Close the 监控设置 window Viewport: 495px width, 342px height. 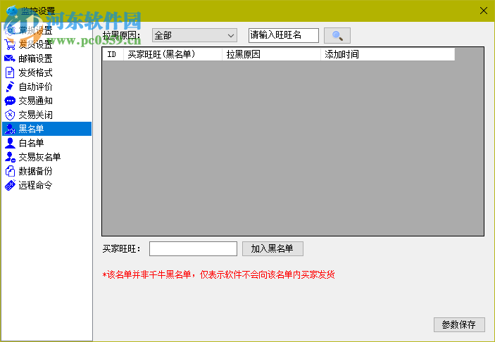(483, 11)
